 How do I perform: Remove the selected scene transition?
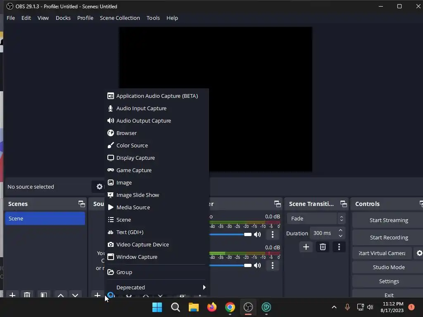[x=323, y=247]
